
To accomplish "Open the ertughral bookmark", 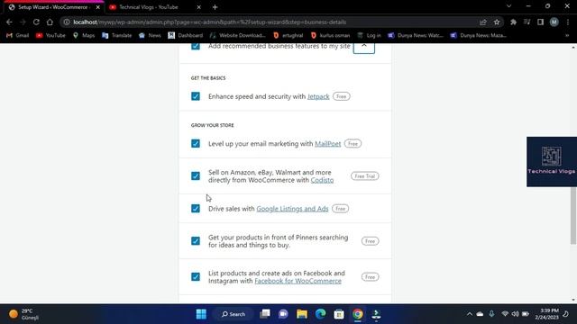I will pyautogui.click(x=288, y=35).
